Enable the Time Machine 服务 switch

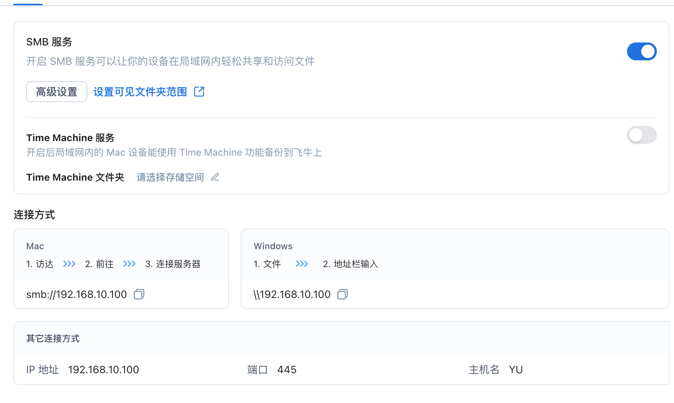point(642,135)
